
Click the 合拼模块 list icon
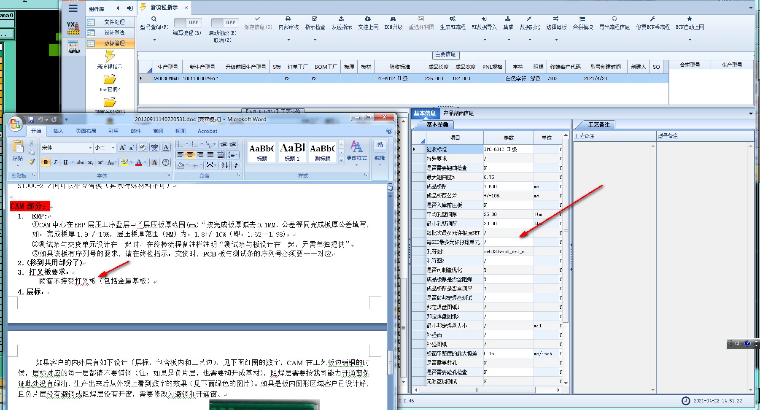[x=582, y=19]
